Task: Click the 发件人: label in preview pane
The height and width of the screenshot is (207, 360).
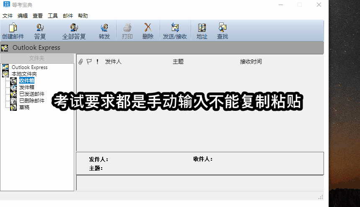Action: (98, 159)
